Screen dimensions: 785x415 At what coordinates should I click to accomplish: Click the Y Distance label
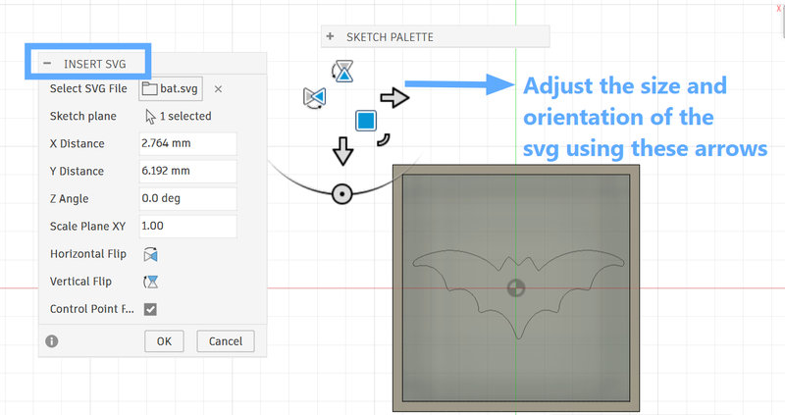77,172
